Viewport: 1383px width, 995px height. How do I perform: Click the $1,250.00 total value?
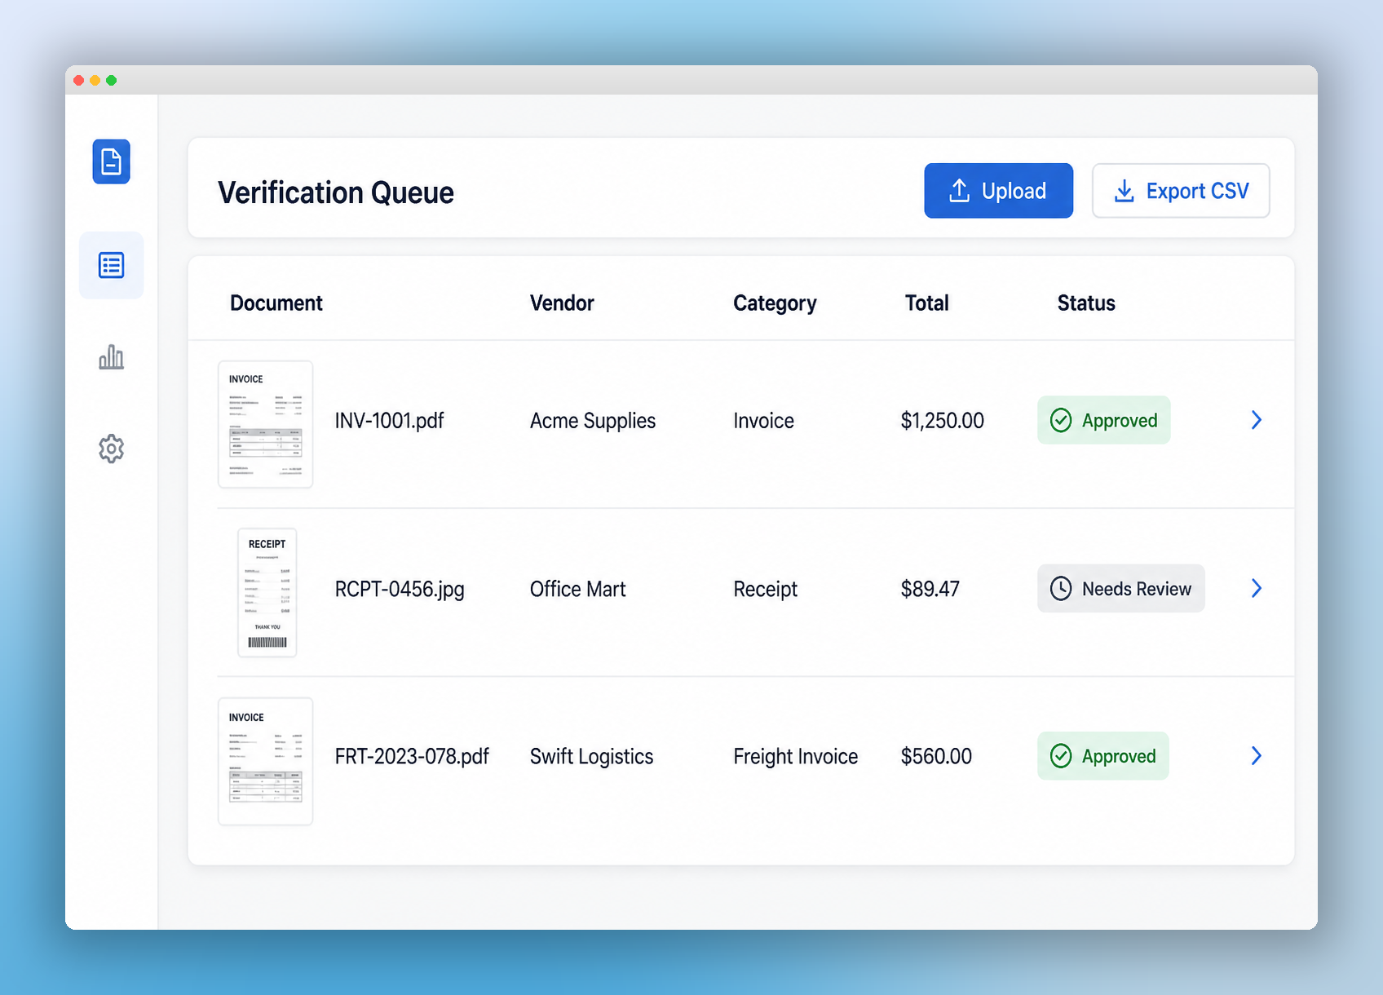tap(942, 421)
